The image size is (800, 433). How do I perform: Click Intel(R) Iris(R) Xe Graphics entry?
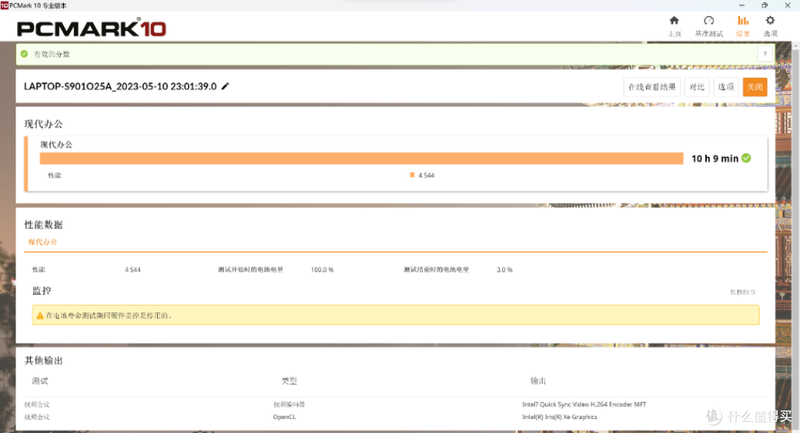(x=560, y=417)
